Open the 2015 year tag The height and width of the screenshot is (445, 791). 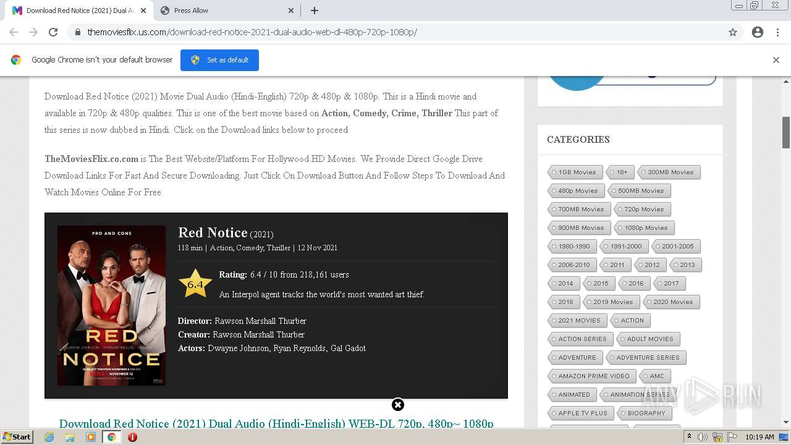598,284
